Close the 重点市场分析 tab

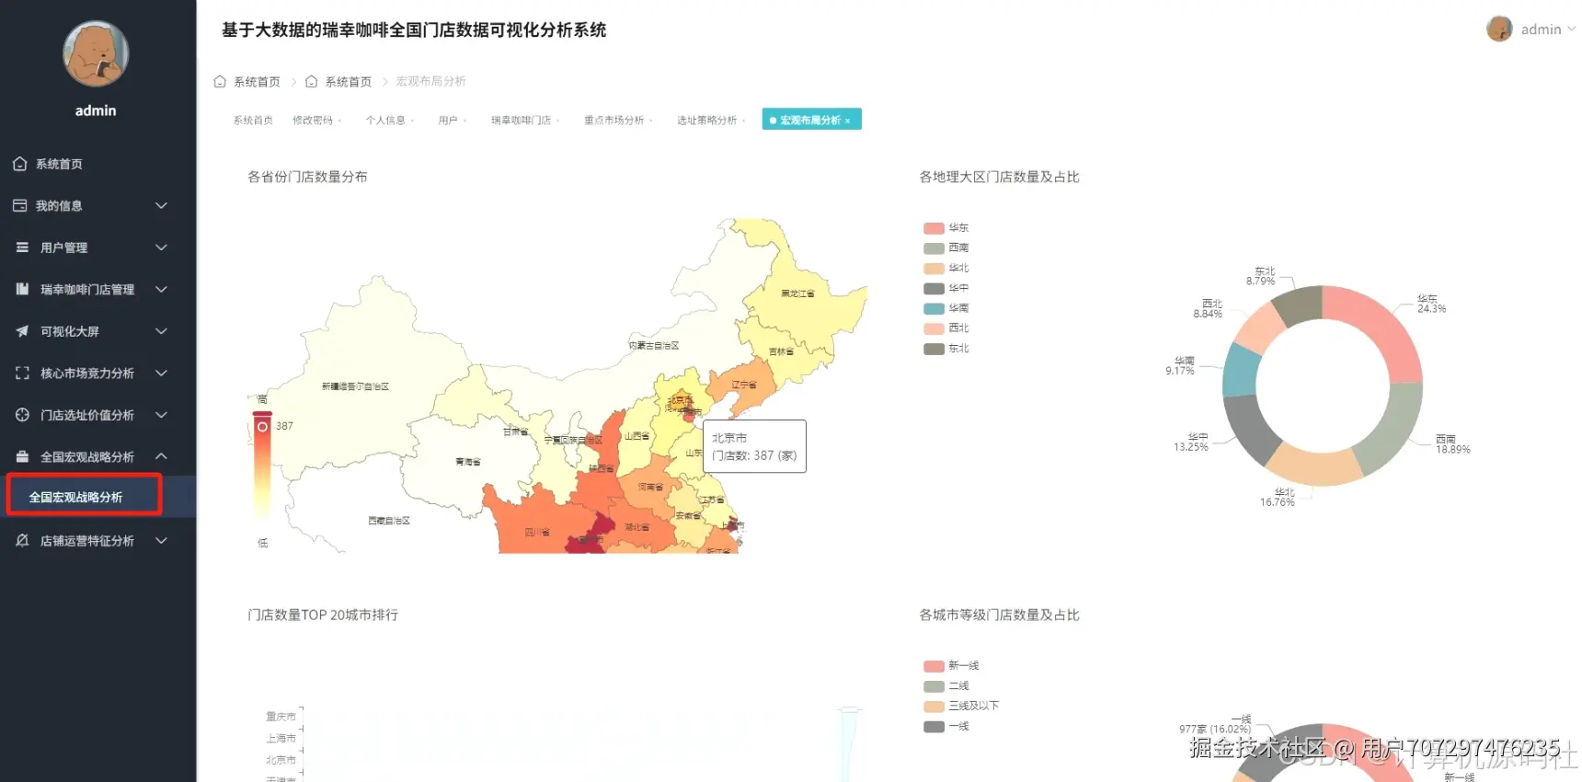click(650, 121)
